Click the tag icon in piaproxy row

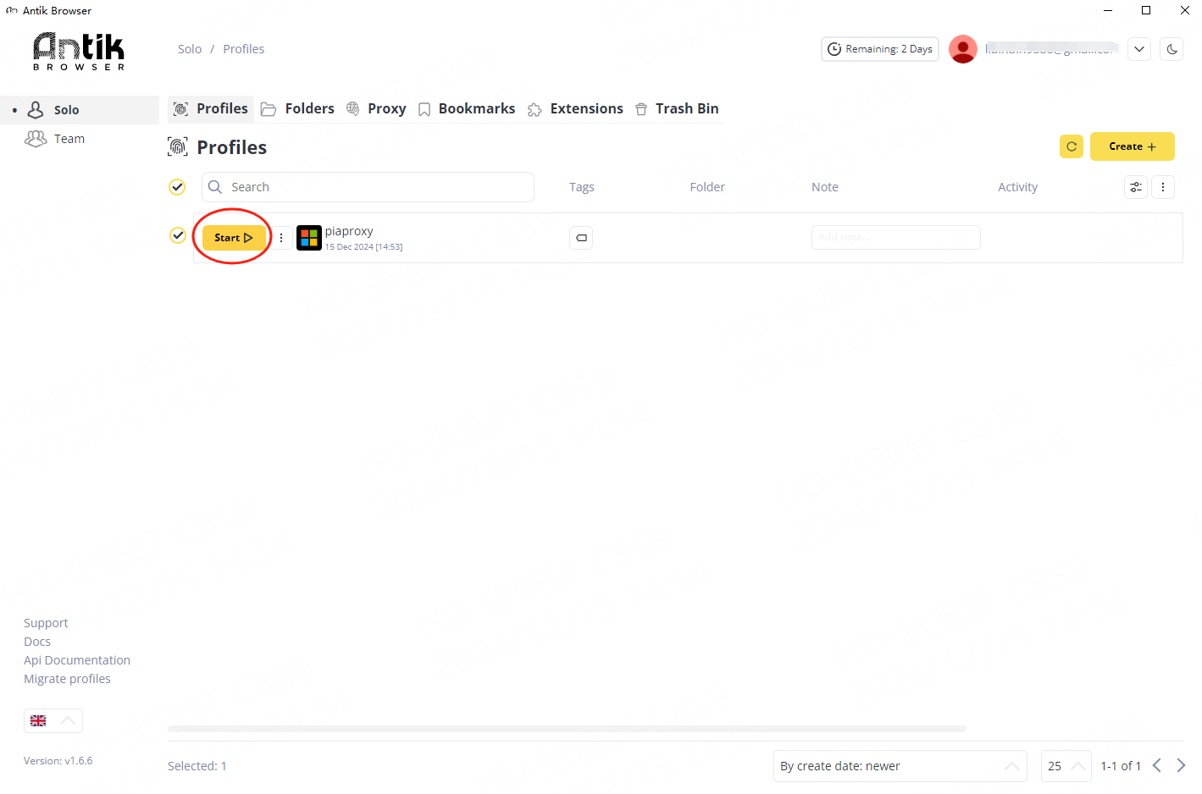[581, 238]
